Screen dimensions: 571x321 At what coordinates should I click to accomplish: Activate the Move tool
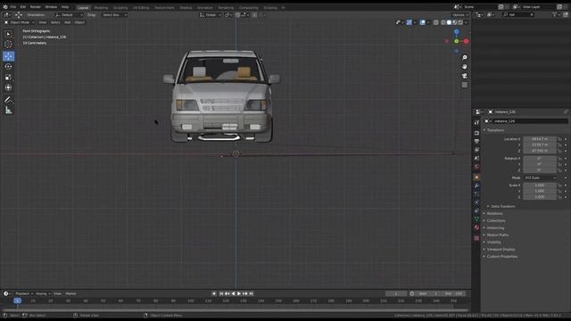8,56
